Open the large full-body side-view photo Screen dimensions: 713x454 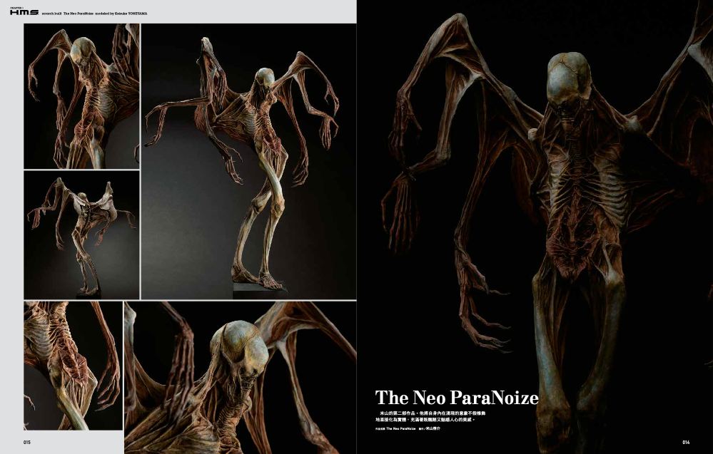click(x=248, y=161)
